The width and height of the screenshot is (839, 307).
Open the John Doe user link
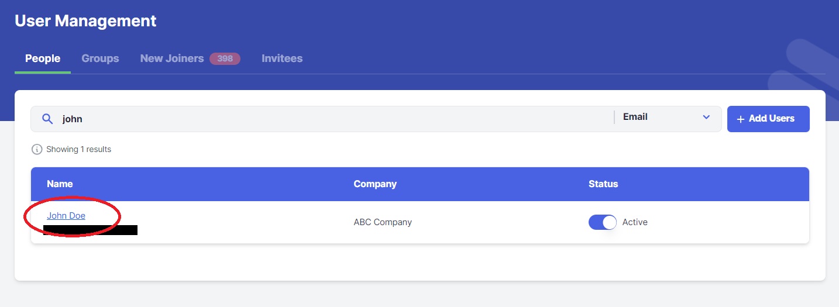(x=66, y=216)
